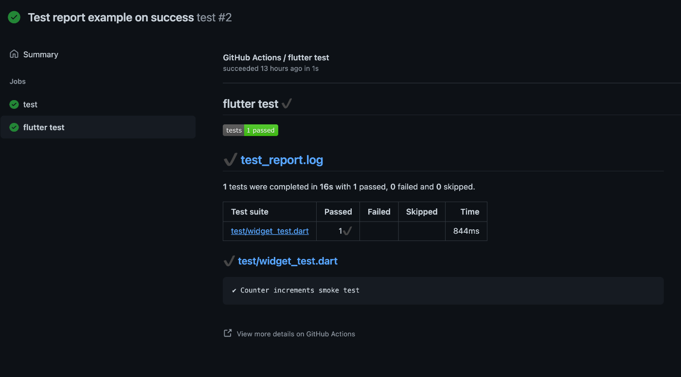Click the checkmark next to the 'flutter test' heading
Image resolution: width=681 pixels, height=377 pixels.
287,103
